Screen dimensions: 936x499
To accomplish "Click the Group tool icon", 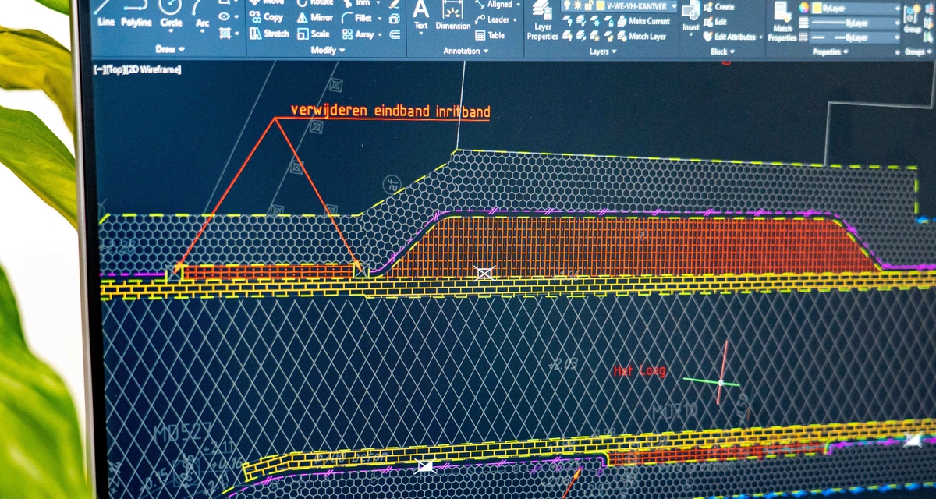I will (x=912, y=16).
